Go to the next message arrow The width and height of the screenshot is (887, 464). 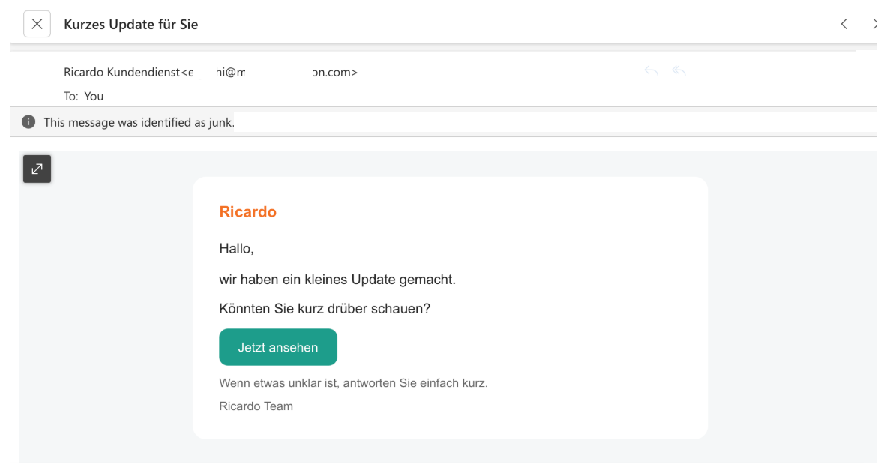(875, 24)
